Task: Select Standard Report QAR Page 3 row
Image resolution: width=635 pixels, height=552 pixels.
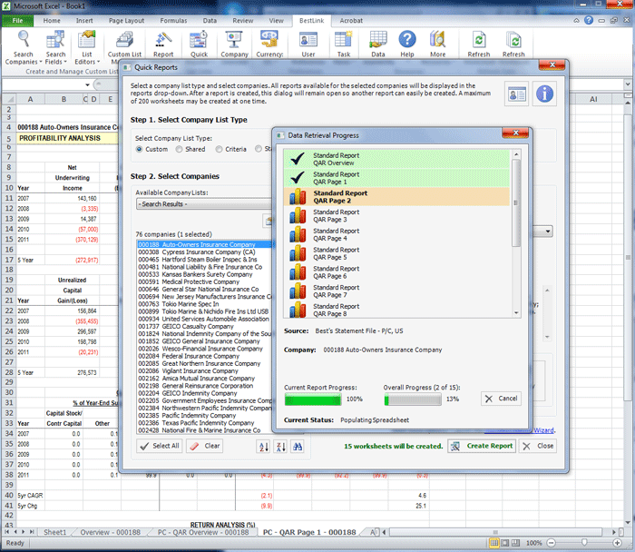Action: pos(397,215)
